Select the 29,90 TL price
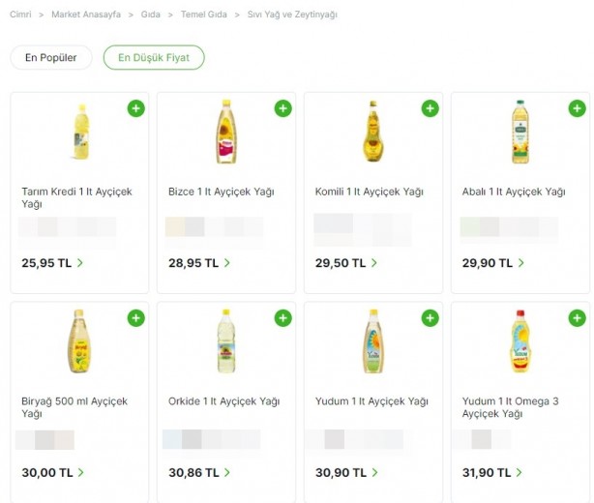The image size is (594, 503). pos(488,263)
